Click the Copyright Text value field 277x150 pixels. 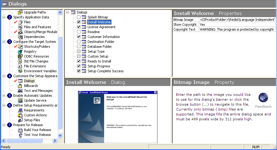237,29
